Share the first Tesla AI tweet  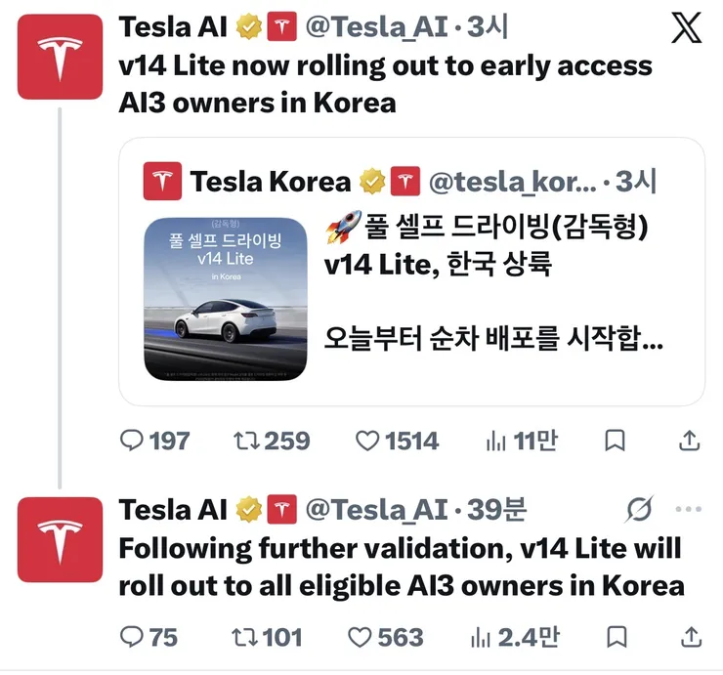pos(690,441)
